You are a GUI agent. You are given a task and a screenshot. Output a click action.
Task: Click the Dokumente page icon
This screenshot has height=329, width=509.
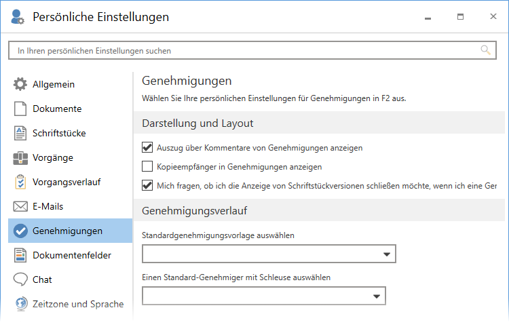[x=20, y=109]
